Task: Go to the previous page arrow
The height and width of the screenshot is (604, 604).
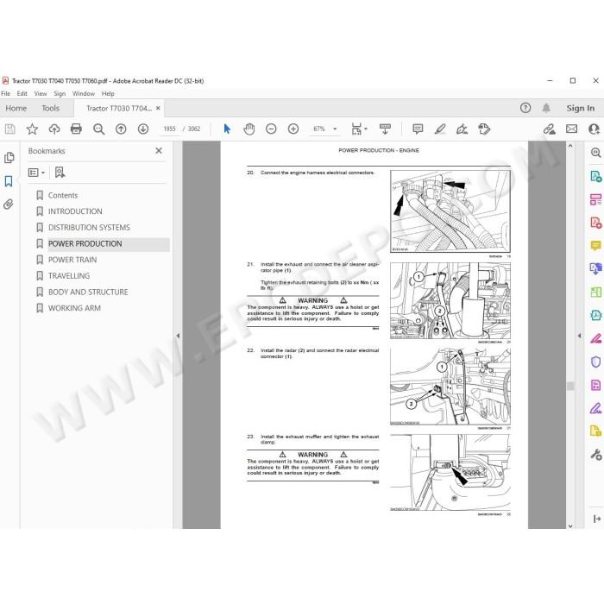Action: (121, 129)
